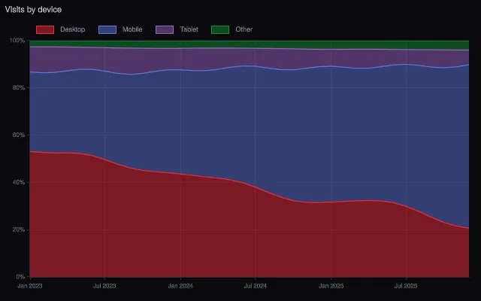481x301 pixels.
Task: Click the '80%' y-axis label
Action: (x=18, y=88)
